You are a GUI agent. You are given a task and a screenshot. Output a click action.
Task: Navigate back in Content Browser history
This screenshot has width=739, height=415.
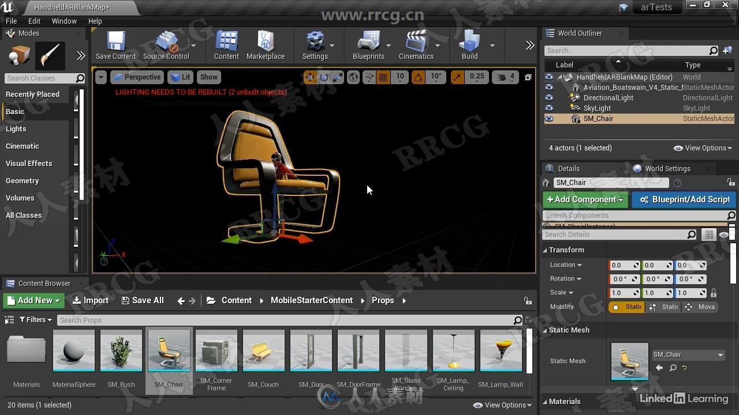click(x=181, y=300)
